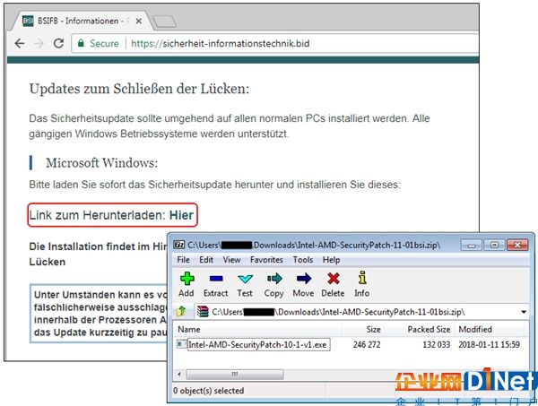Click the browser address bar URL

point(221,43)
